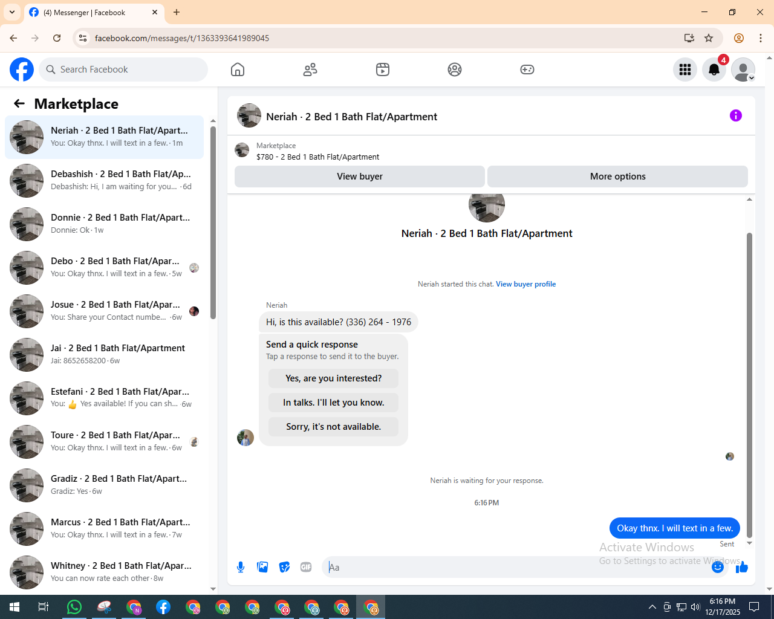The width and height of the screenshot is (774, 619).
Task: Open the Windows Start menu
Action: [x=15, y=607]
